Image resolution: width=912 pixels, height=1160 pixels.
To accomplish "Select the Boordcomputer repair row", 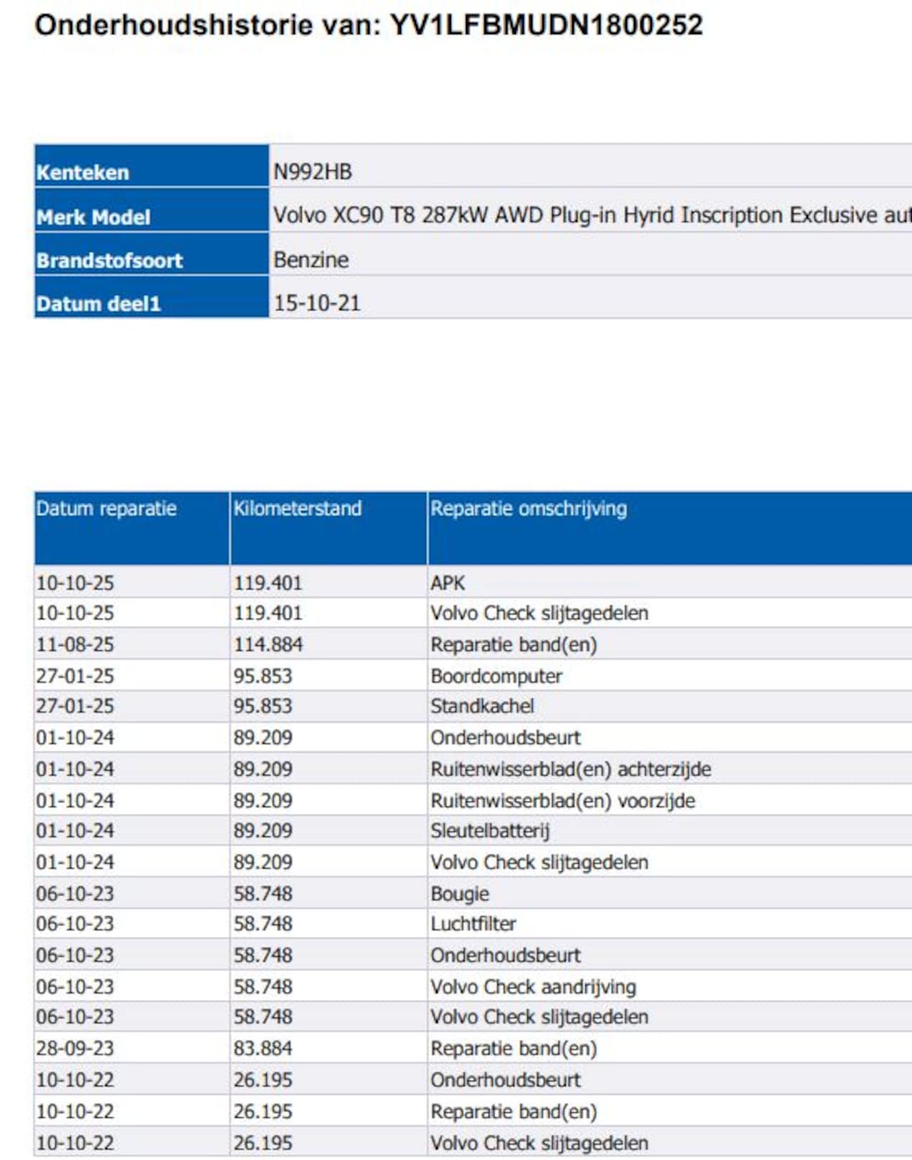I will click(x=496, y=676).
